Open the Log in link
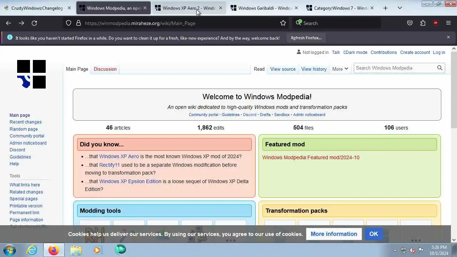The height and width of the screenshot is (257, 457). pos(439,52)
